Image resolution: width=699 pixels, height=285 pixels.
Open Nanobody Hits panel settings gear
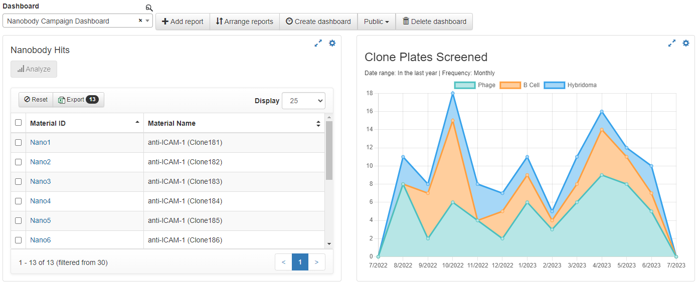(332, 44)
